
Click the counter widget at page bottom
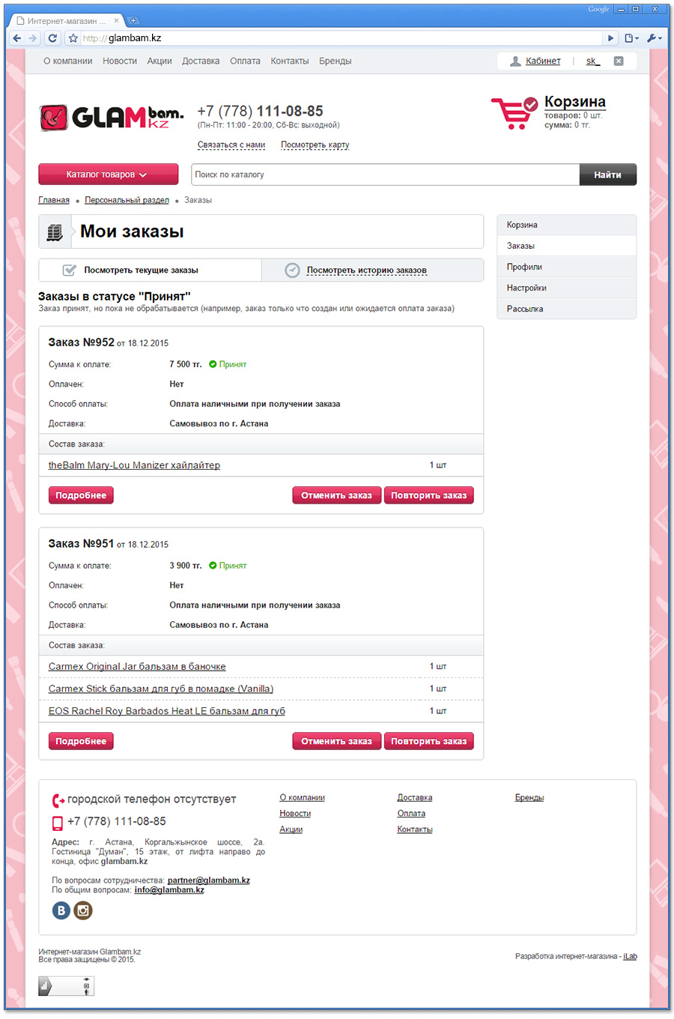[67, 986]
